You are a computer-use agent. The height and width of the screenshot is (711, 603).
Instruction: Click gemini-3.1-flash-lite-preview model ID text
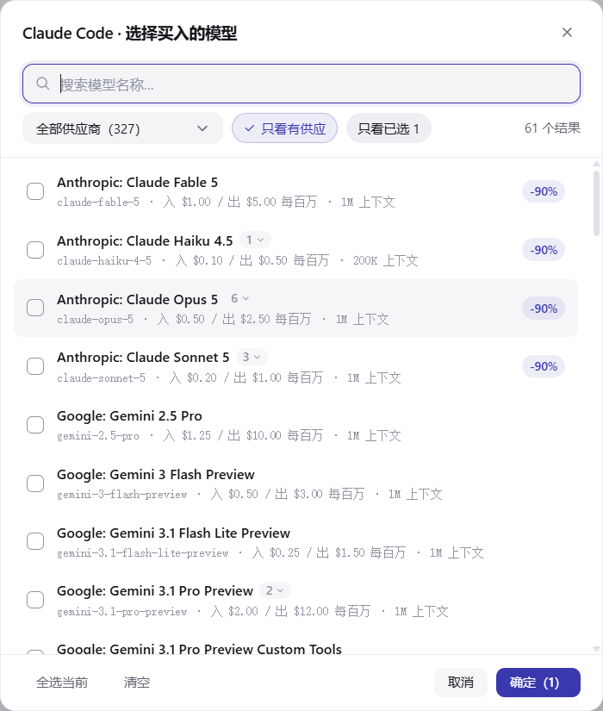[142, 552]
